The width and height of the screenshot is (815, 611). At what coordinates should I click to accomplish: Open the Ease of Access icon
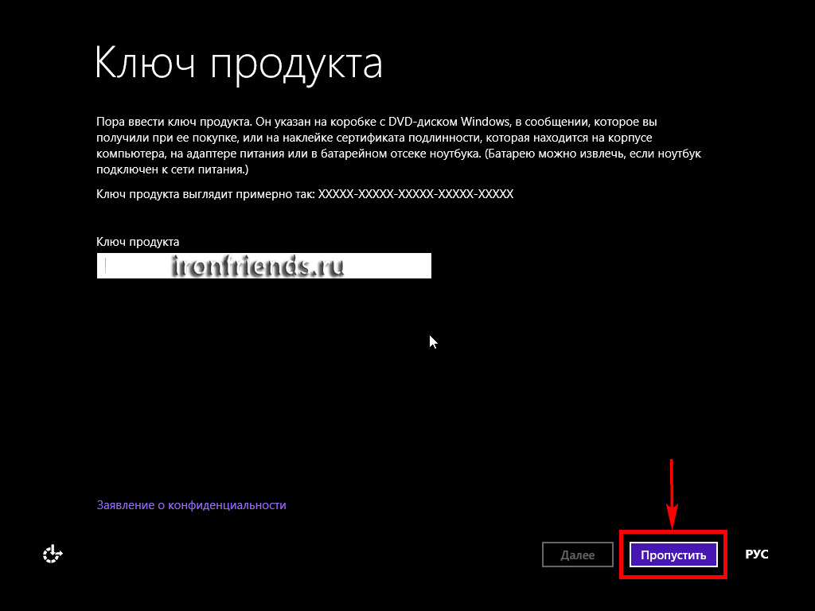[x=53, y=554]
